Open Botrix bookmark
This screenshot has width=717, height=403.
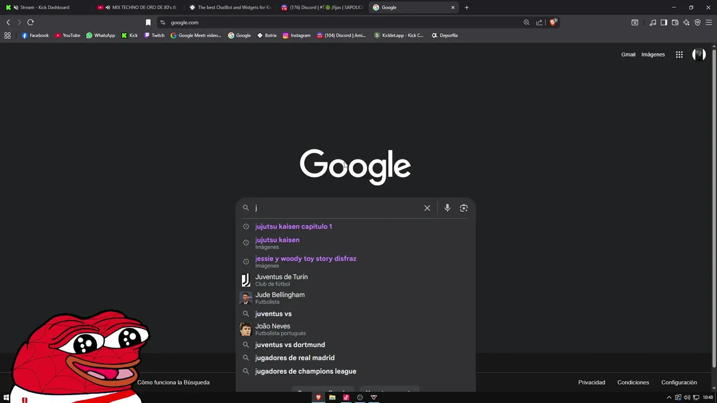coord(267,35)
